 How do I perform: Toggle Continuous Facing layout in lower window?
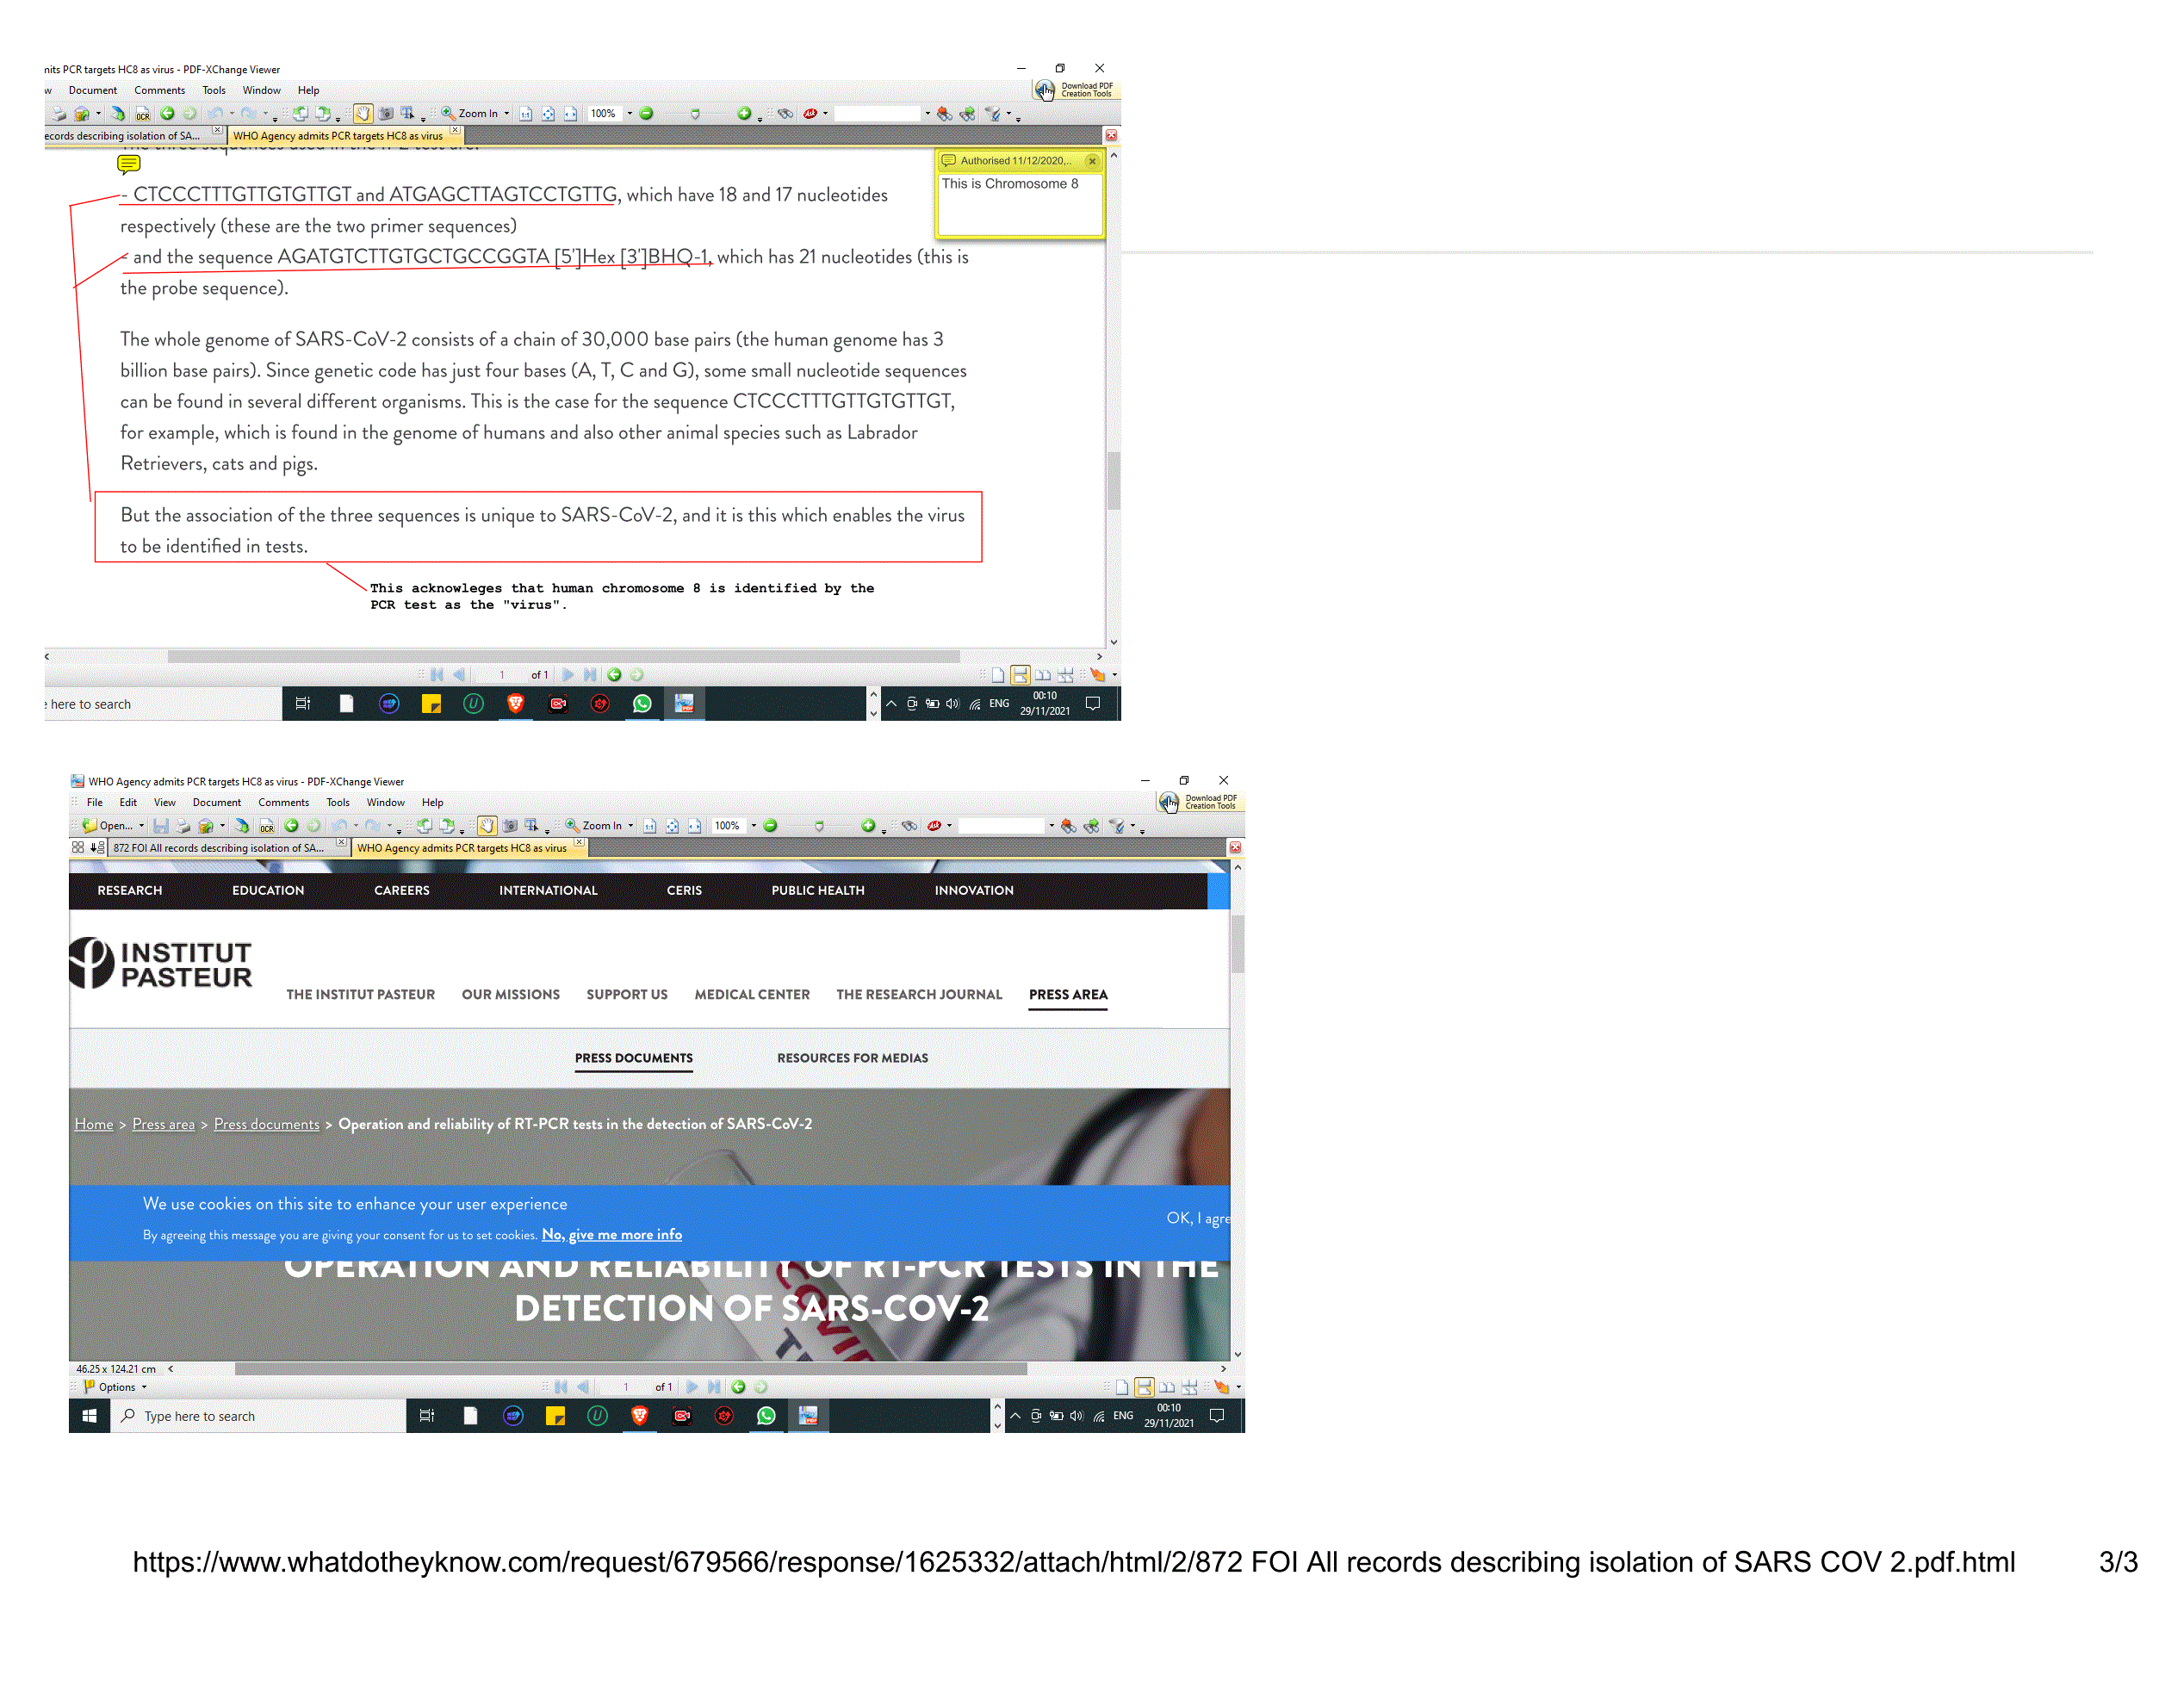1189,1387
